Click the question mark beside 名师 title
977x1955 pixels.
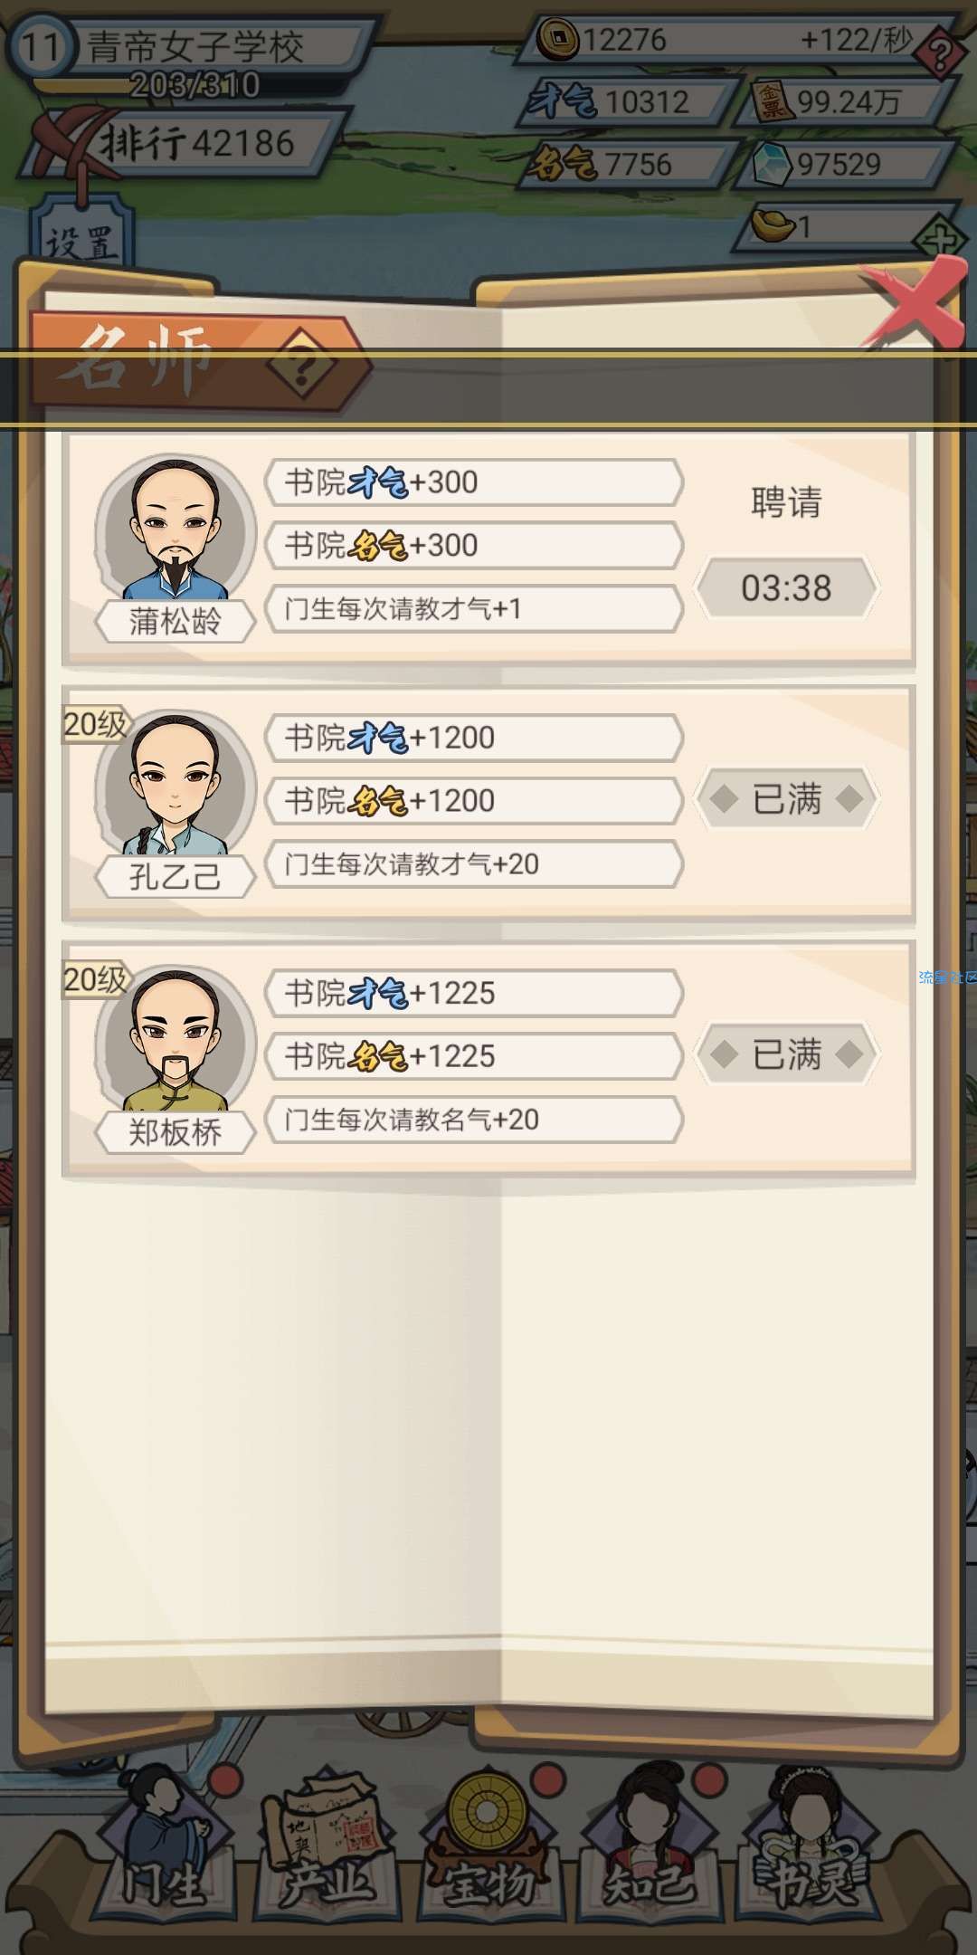coord(302,367)
